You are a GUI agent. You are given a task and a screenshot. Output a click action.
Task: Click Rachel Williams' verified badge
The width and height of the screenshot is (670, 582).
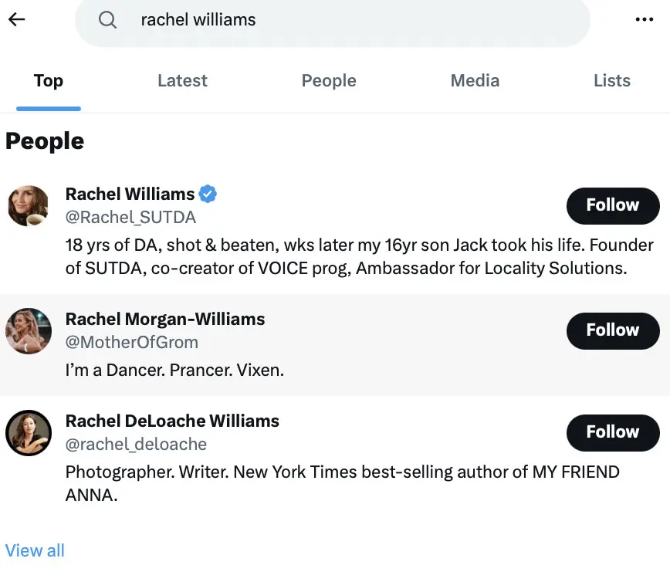208,193
